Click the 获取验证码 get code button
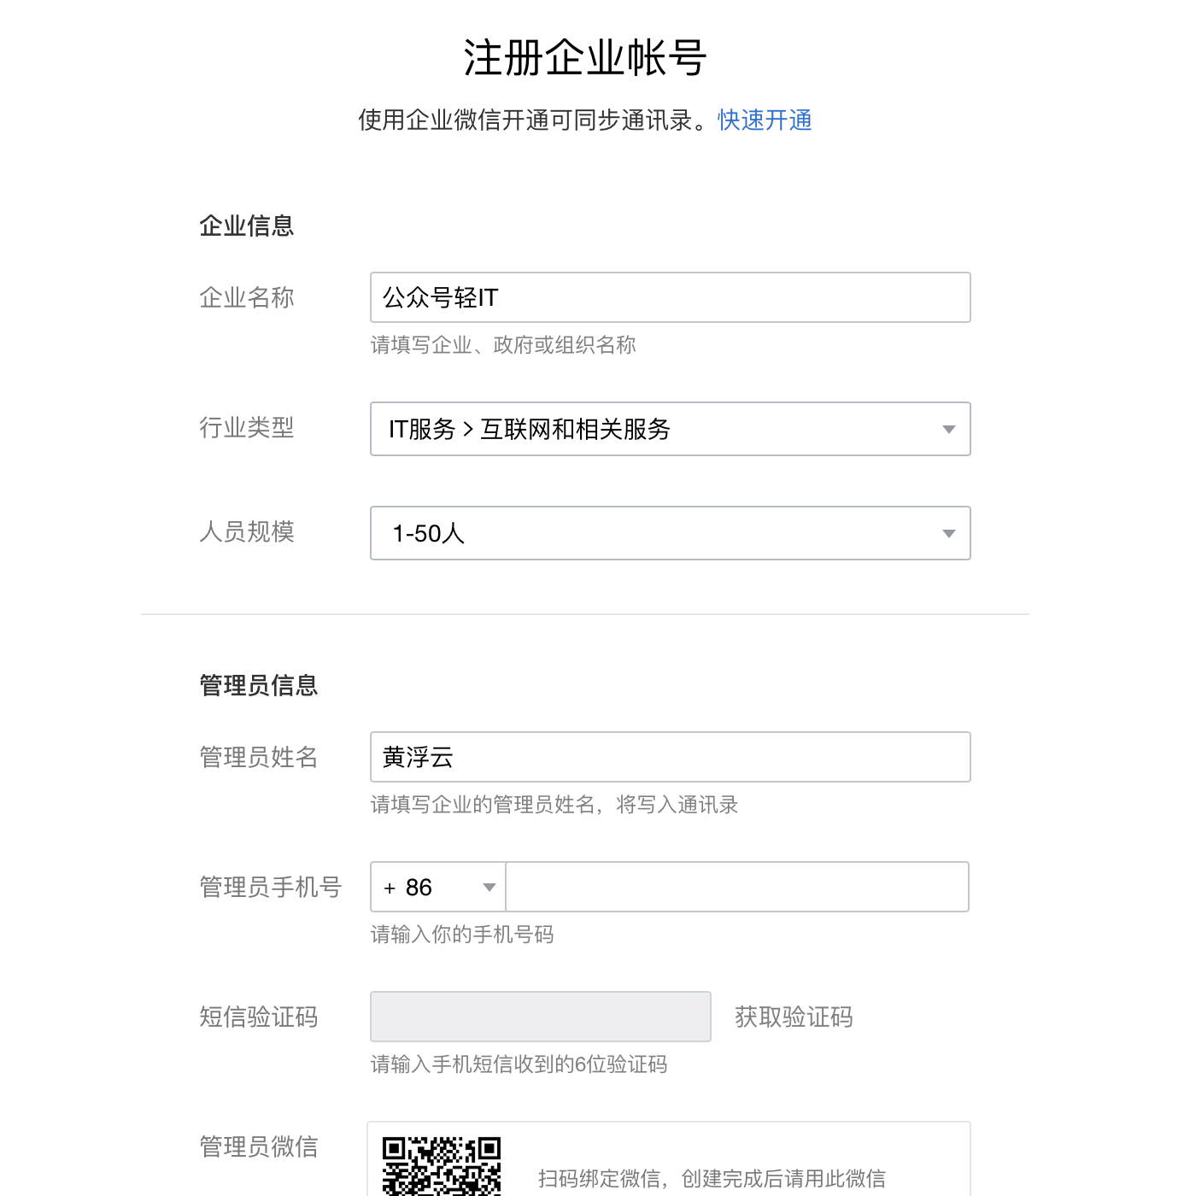 click(x=793, y=1017)
